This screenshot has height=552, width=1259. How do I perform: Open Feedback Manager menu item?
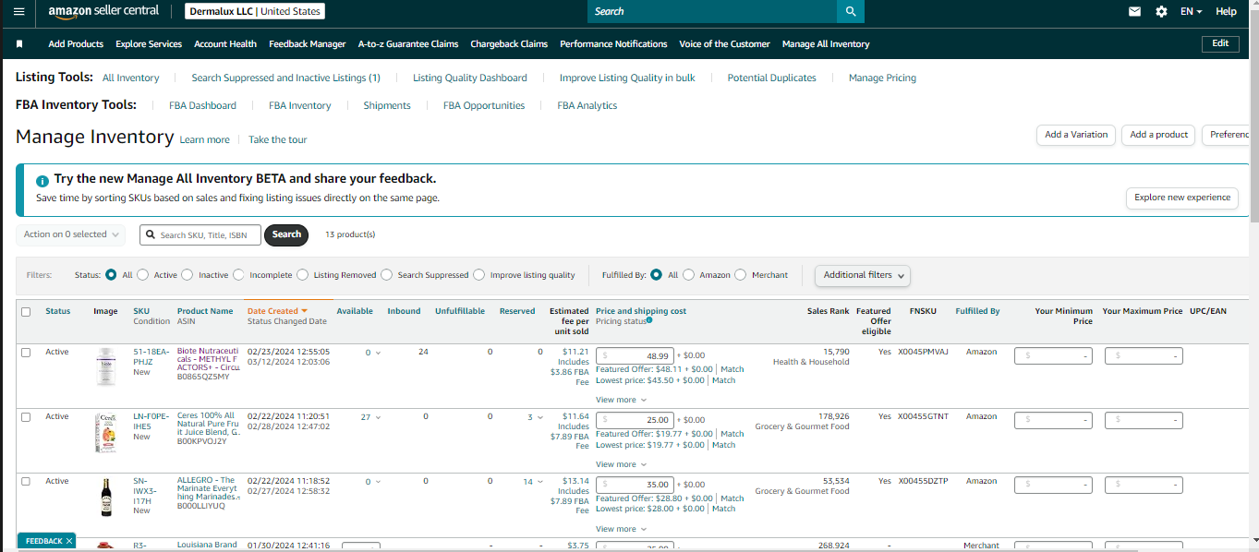coord(308,43)
